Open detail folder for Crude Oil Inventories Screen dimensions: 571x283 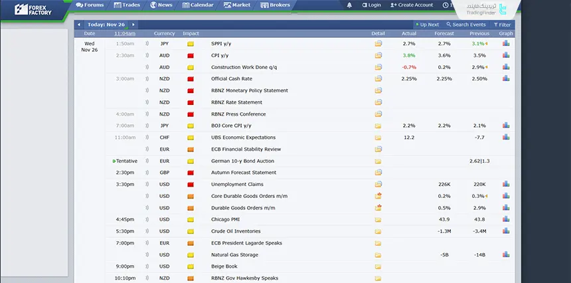click(x=378, y=231)
